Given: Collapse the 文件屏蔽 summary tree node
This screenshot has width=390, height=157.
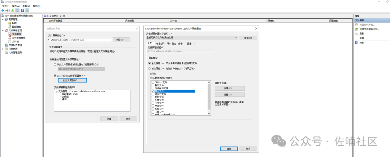Looking at the screenshot, I should [56, 91].
